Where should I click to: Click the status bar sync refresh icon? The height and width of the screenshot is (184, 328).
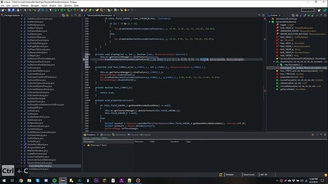[x=220, y=175]
